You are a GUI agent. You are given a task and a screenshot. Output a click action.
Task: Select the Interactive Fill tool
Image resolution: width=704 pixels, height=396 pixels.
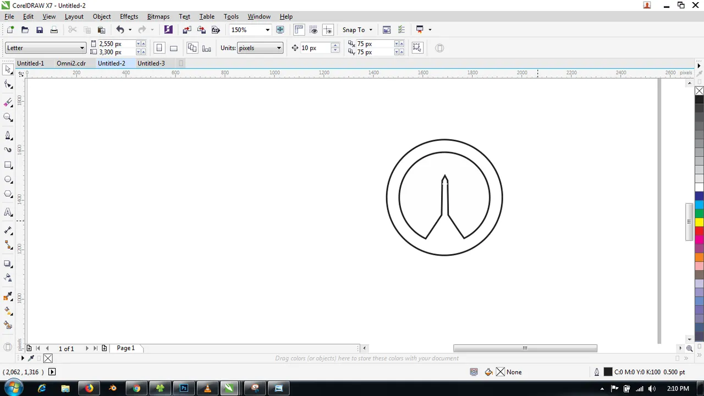[x=8, y=311]
